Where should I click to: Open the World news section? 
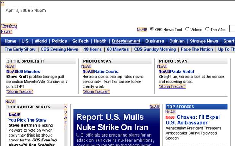pyautogui.click(x=41, y=41)
